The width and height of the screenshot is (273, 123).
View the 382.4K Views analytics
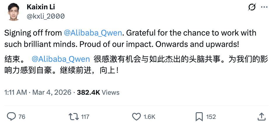coord(98,92)
